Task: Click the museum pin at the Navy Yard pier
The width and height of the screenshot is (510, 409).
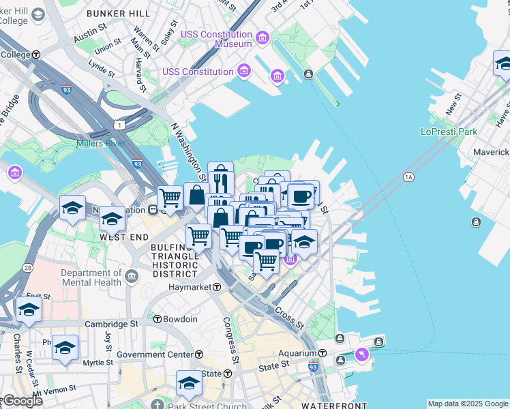Action: (277, 76)
